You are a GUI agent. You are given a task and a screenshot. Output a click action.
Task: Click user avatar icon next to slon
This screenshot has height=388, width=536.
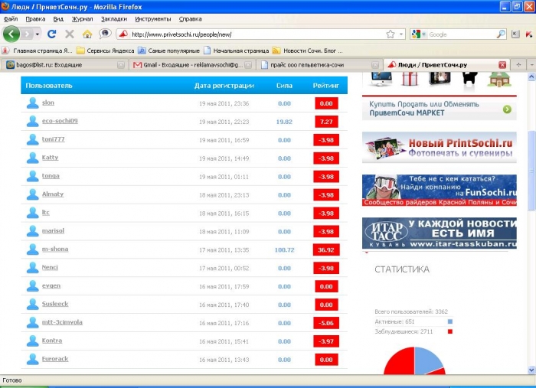(x=32, y=103)
